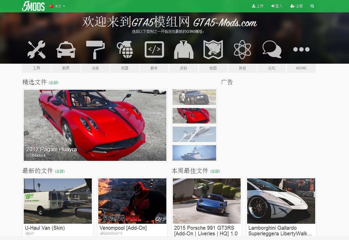The image size is (349, 240).
Task: Open the white Lamborghini Gallardo image
Action: (281, 201)
